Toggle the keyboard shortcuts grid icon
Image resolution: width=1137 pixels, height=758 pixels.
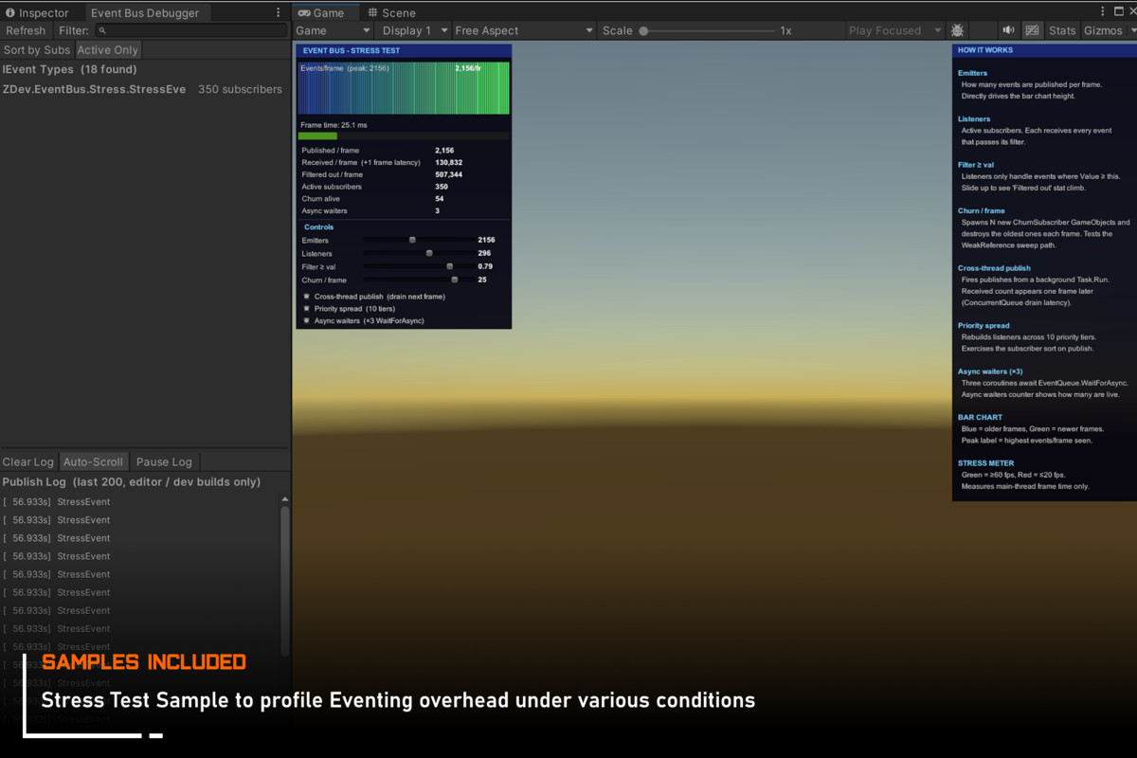1033,30
